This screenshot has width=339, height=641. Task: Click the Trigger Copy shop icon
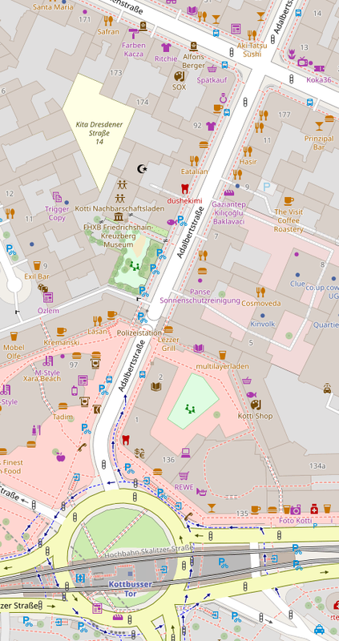57,198
